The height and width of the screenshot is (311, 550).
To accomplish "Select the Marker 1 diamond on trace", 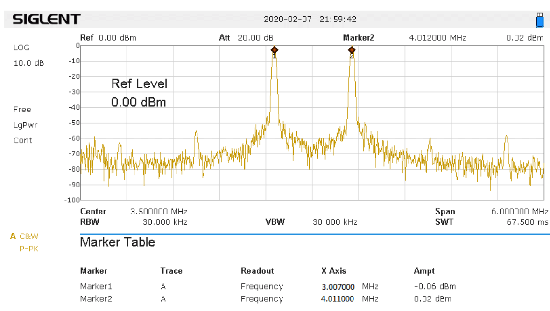I will 275,50.
